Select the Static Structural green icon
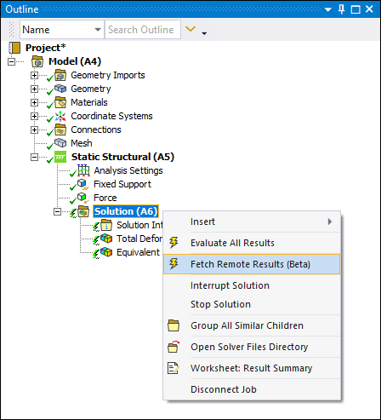 click(x=60, y=157)
